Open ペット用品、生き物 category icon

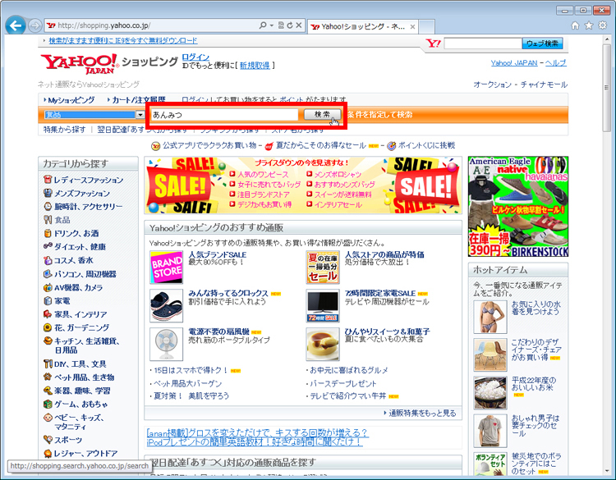pyautogui.click(x=48, y=377)
